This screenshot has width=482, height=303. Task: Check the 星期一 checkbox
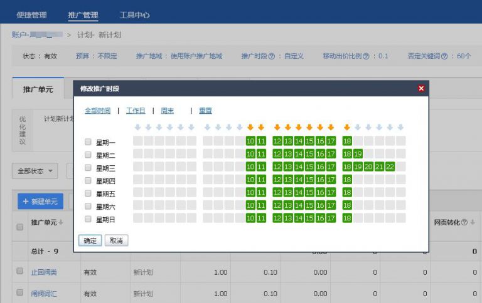[x=88, y=142]
